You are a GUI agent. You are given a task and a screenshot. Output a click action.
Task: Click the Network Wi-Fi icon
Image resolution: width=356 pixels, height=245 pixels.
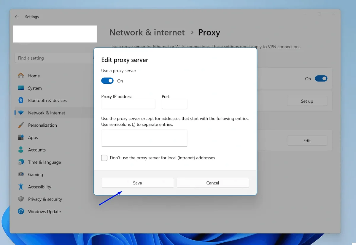tap(21, 113)
